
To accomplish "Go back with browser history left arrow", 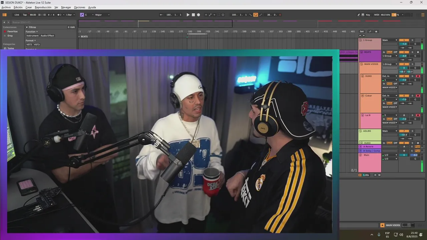I will tap(4, 22).
